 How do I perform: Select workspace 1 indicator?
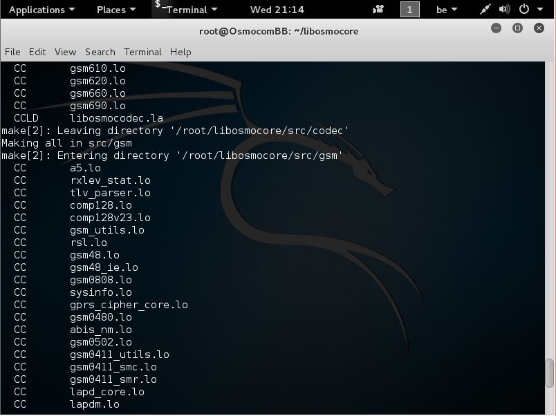click(x=409, y=9)
